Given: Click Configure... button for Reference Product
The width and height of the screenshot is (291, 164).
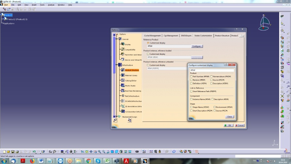Looking at the screenshot, I should click(197, 46).
